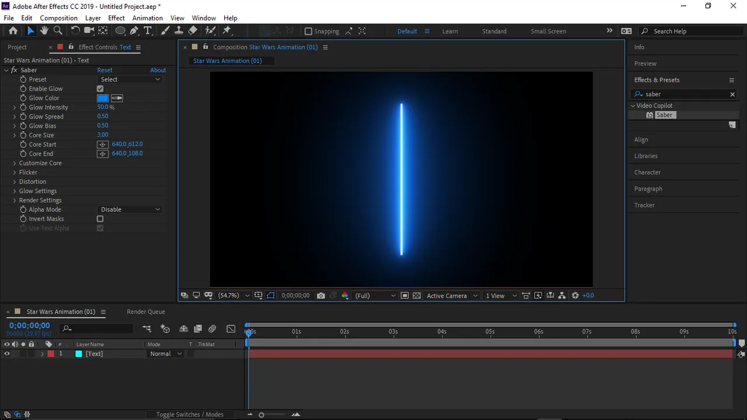Check the Invert Masks checkbox
This screenshot has height=420, width=747.
100,219
